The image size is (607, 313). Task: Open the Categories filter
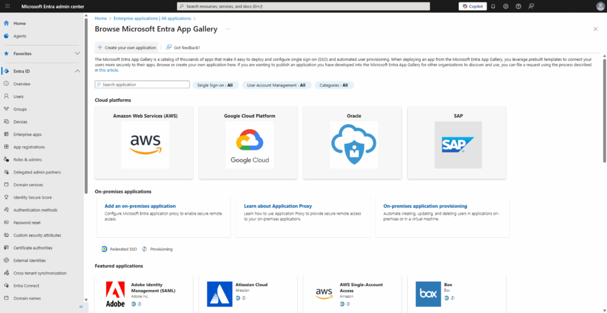point(335,85)
